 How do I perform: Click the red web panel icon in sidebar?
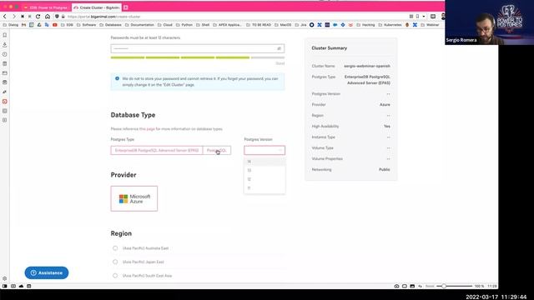(5, 102)
